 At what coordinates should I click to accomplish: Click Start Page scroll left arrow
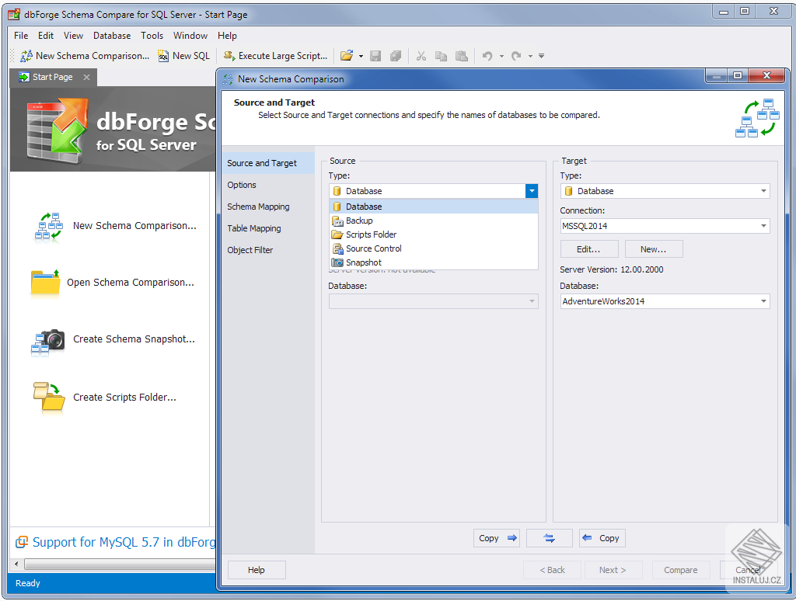point(16,564)
